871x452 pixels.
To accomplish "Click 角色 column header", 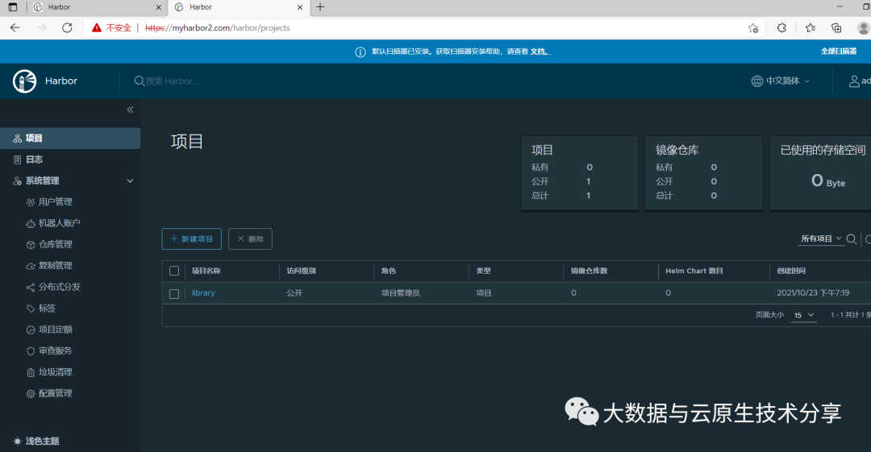I will (389, 271).
